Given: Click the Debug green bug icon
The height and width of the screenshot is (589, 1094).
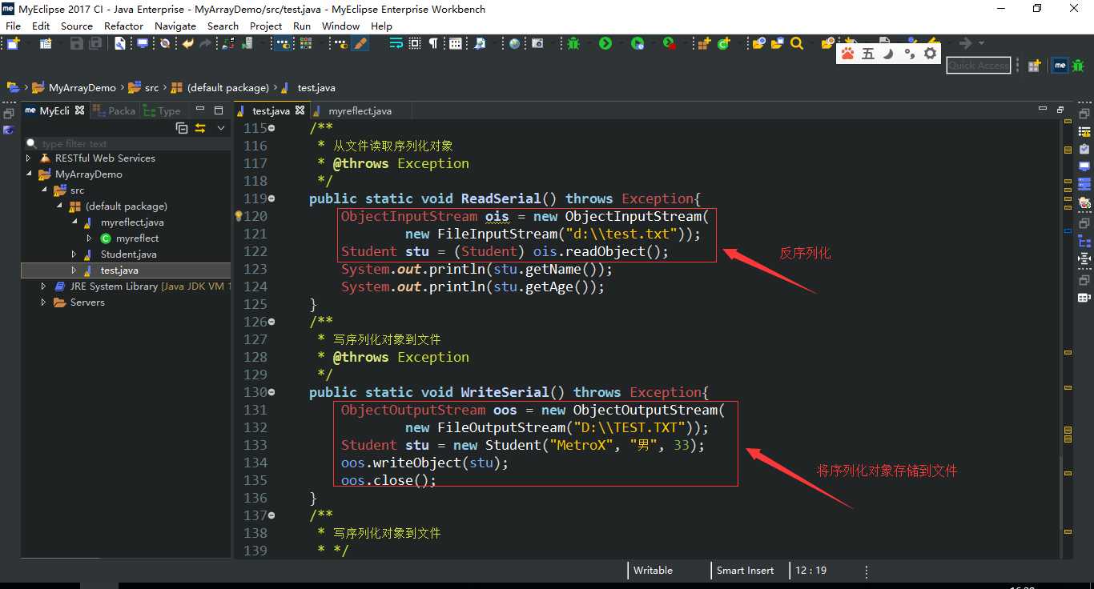Looking at the screenshot, I should (x=573, y=43).
